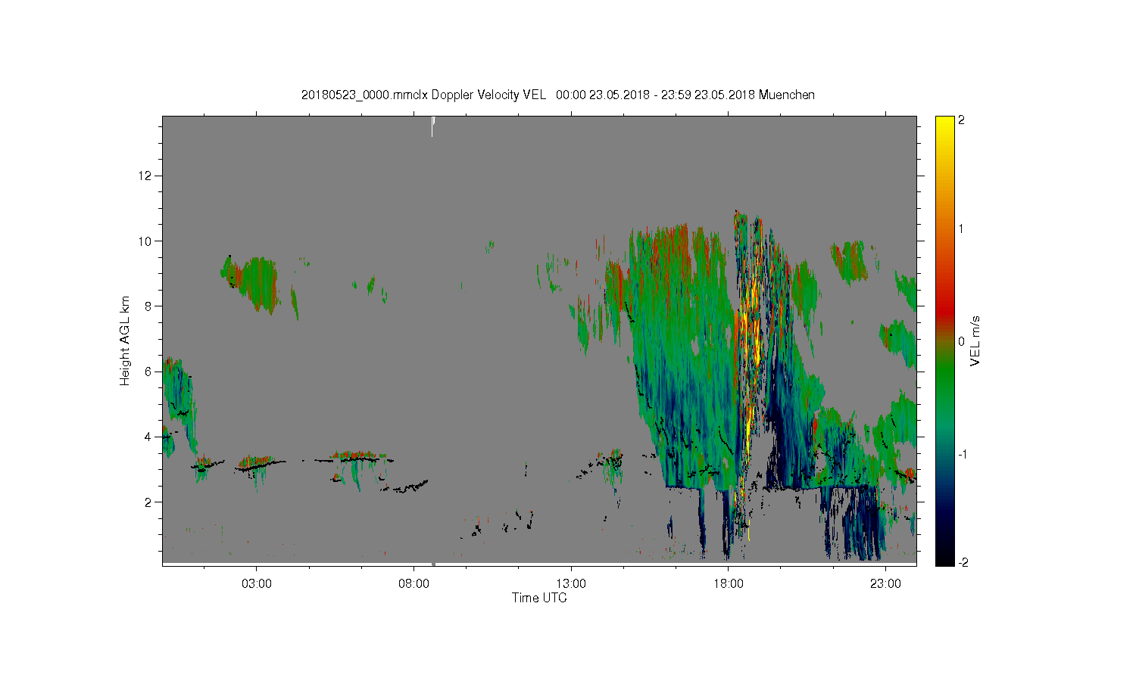Screen dimensions: 1136x681
Task: Click the plot title starting with 20180523_0000.mmclx
Action: click(x=558, y=95)
